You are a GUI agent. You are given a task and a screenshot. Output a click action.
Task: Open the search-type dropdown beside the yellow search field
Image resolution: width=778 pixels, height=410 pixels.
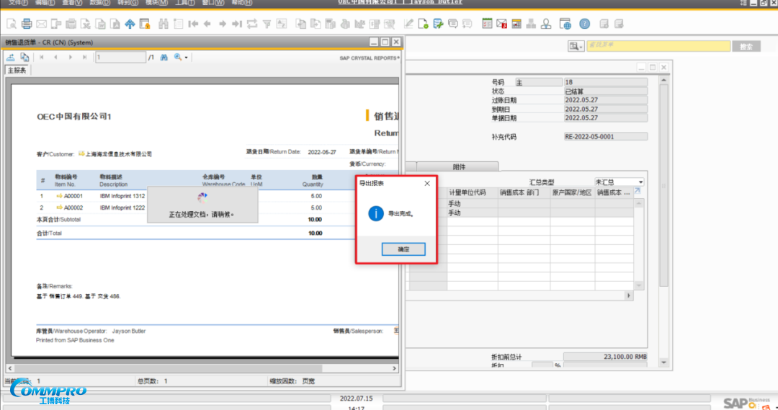click(x=576, y=46)
